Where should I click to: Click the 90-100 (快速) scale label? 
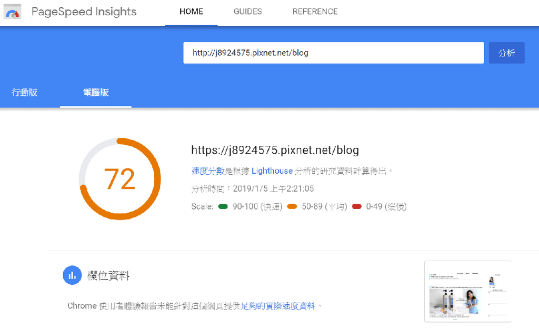pos(257,207)
